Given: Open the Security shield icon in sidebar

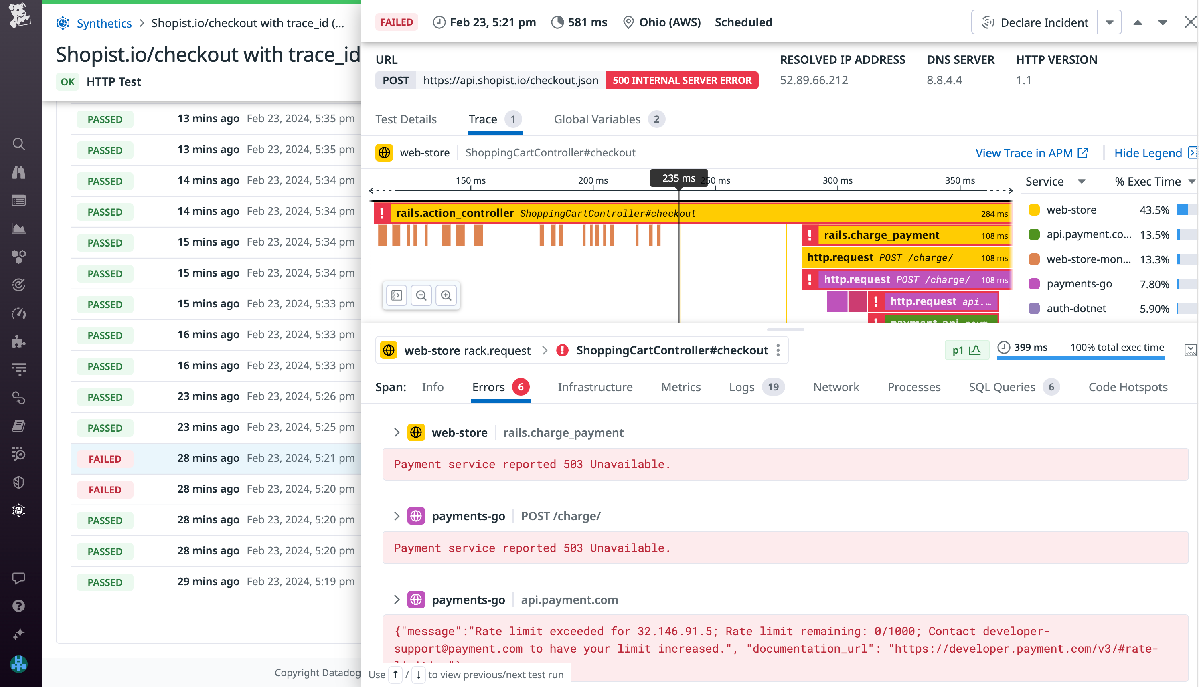Looking at the screenshot, I should tap(19, 482).
